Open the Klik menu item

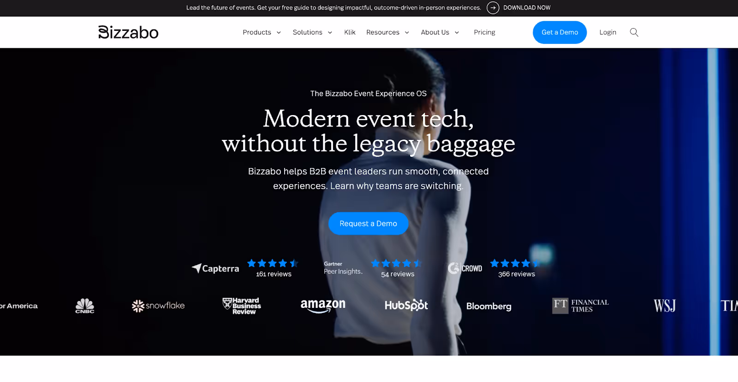click(x=350, y=32)
